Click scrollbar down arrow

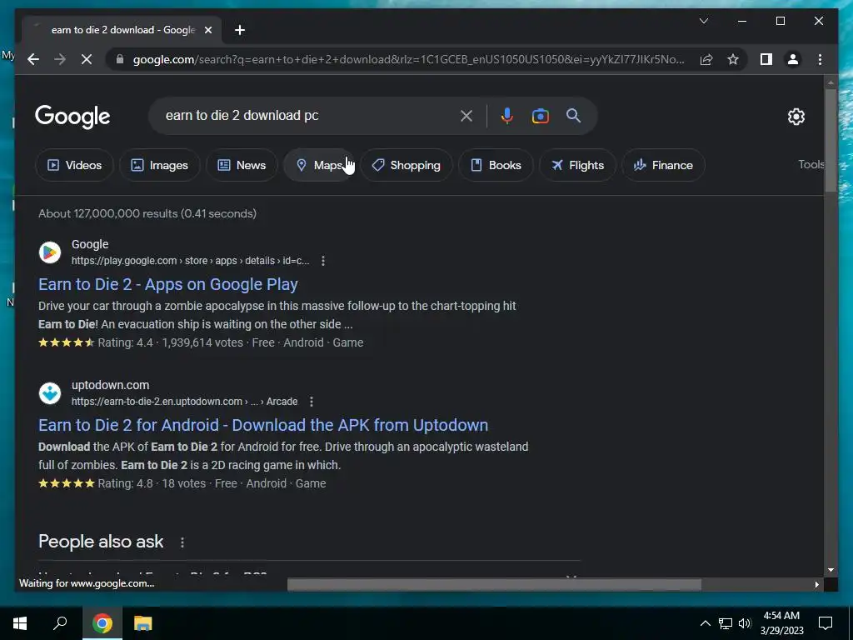[831, 570]
